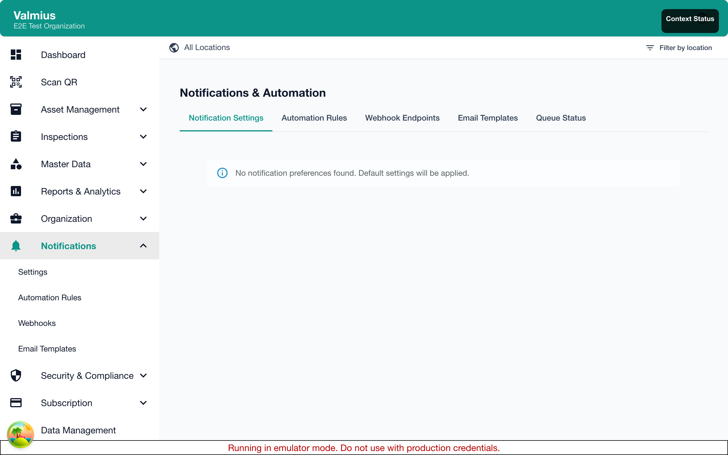728x455 pixels.
Task: Open the Dashboard panel icon
Action: [x=16, y=55]
